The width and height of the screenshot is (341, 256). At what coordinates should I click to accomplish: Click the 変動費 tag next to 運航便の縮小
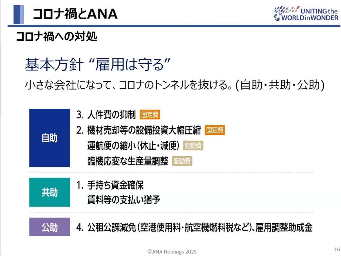point(193,146)
